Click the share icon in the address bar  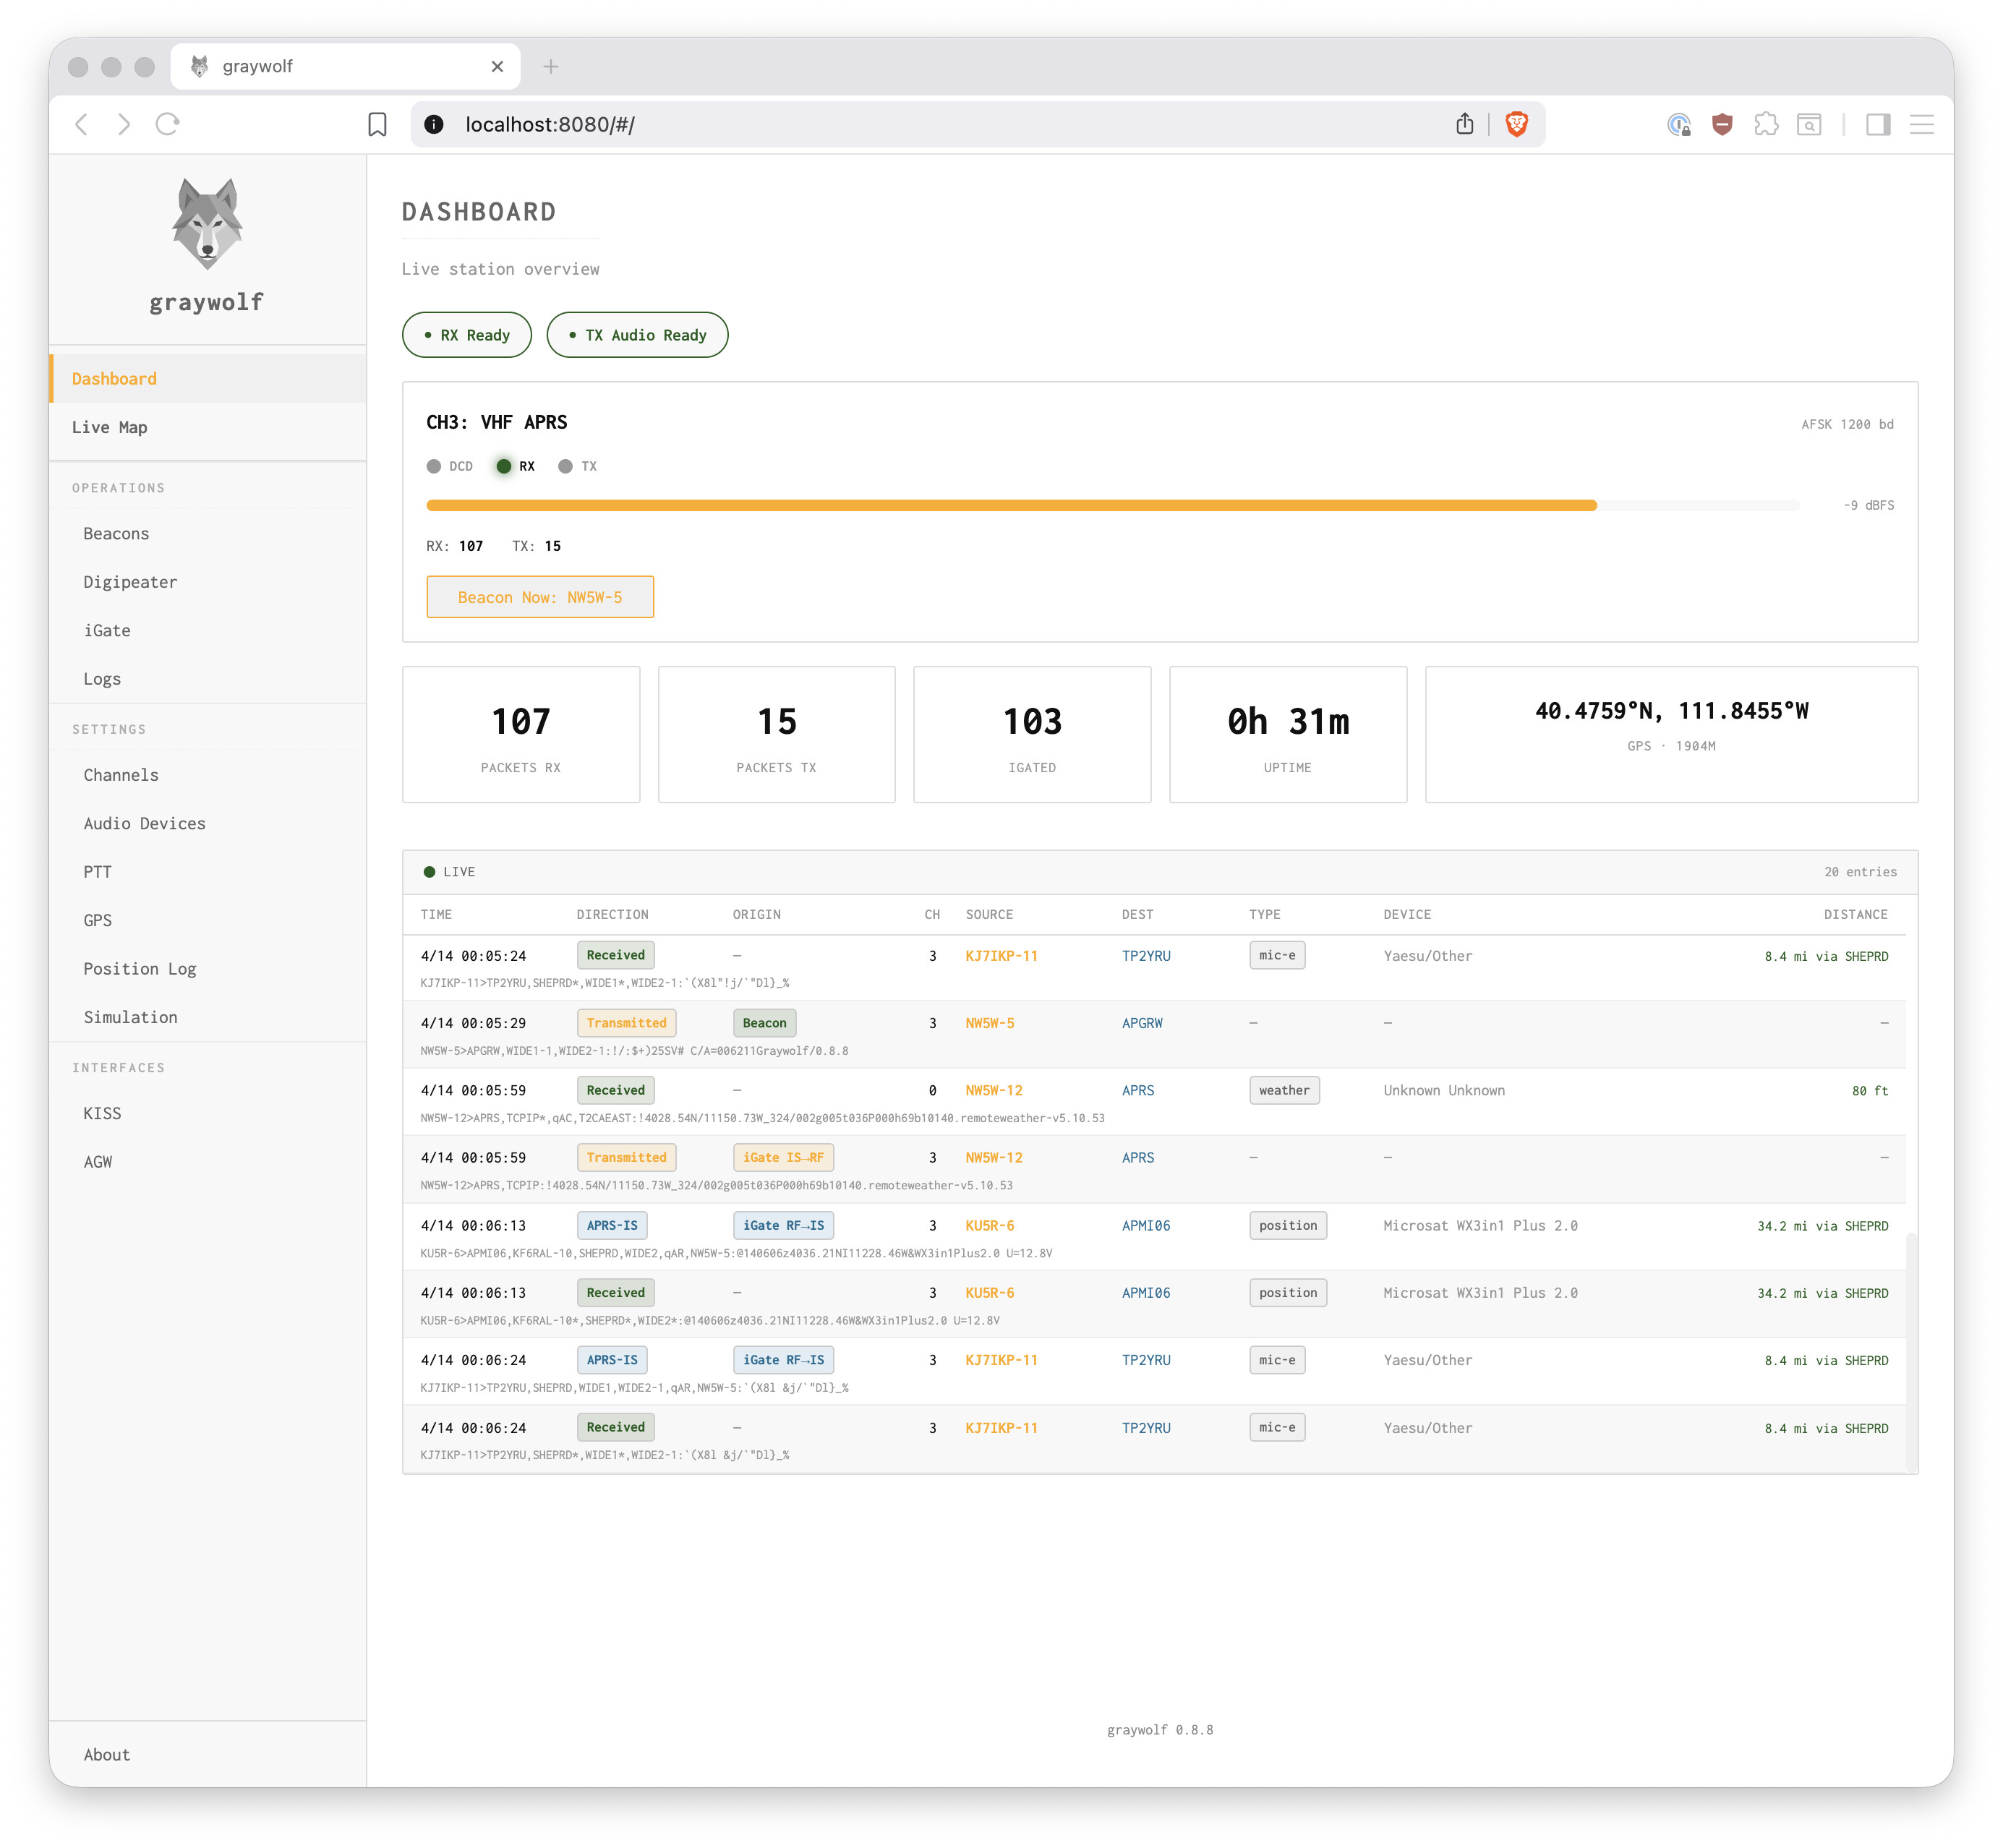1464,124
